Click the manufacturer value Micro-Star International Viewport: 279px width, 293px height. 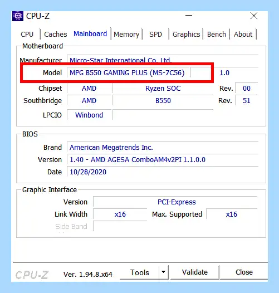coord(120,60)
